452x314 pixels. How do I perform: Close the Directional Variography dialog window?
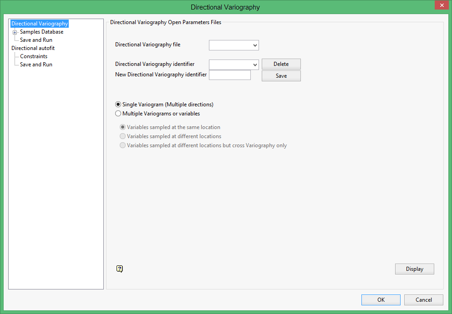441,5
